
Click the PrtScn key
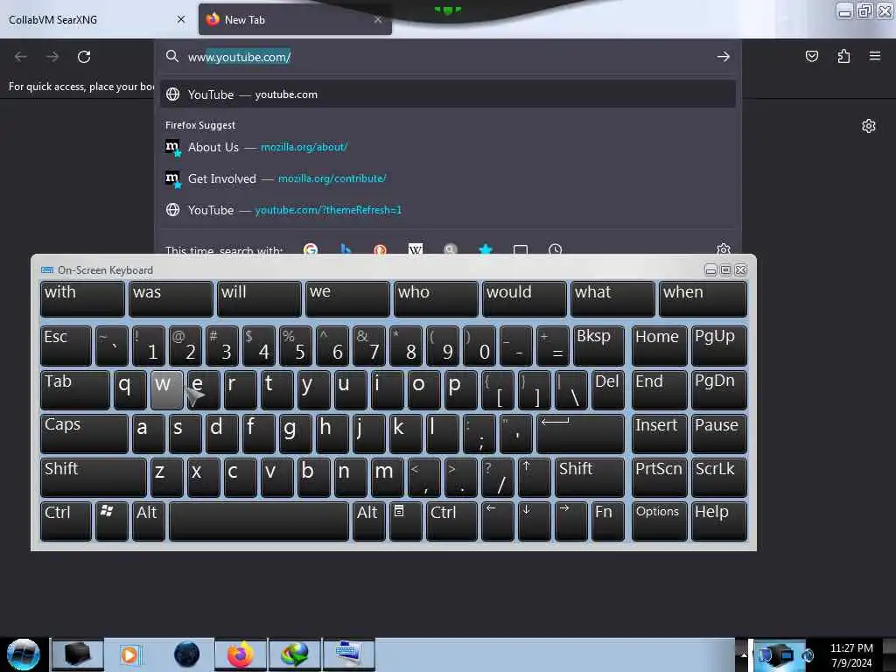tap(660, 477)
